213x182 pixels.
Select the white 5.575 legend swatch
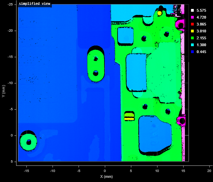[x=192, y=10]
